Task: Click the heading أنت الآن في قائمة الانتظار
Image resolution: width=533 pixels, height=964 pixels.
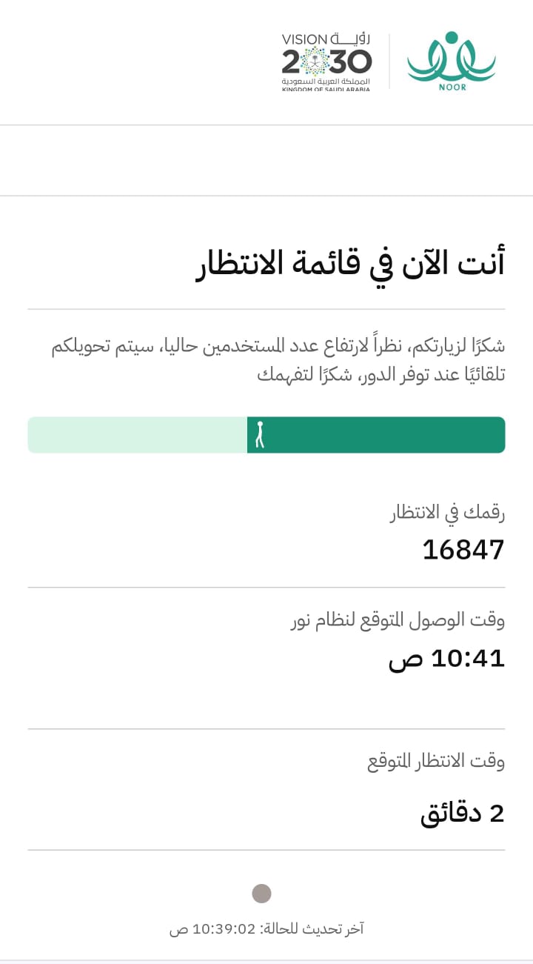Action: (350, 264)
